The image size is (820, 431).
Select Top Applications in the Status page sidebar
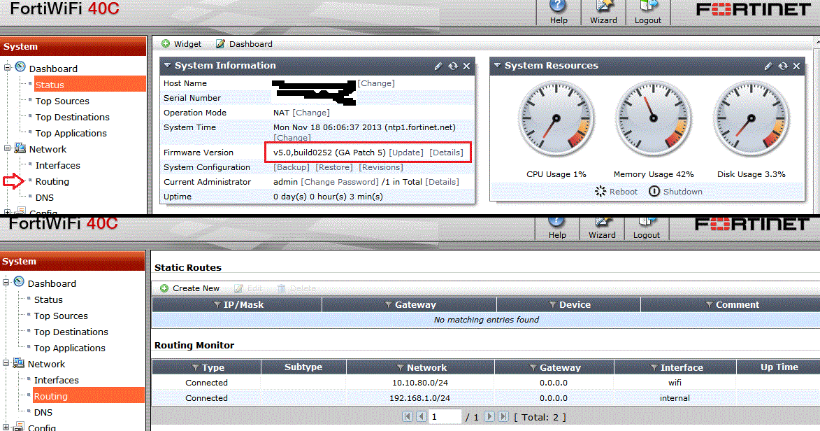coord(71,134)
